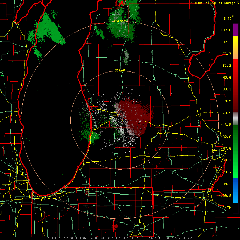Click the -63.1 value on velocity scale

pyautogui.click(x=226, y=160)
